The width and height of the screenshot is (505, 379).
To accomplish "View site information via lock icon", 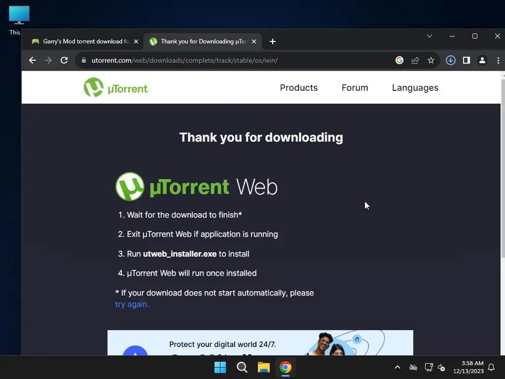I will click(84, 60).
